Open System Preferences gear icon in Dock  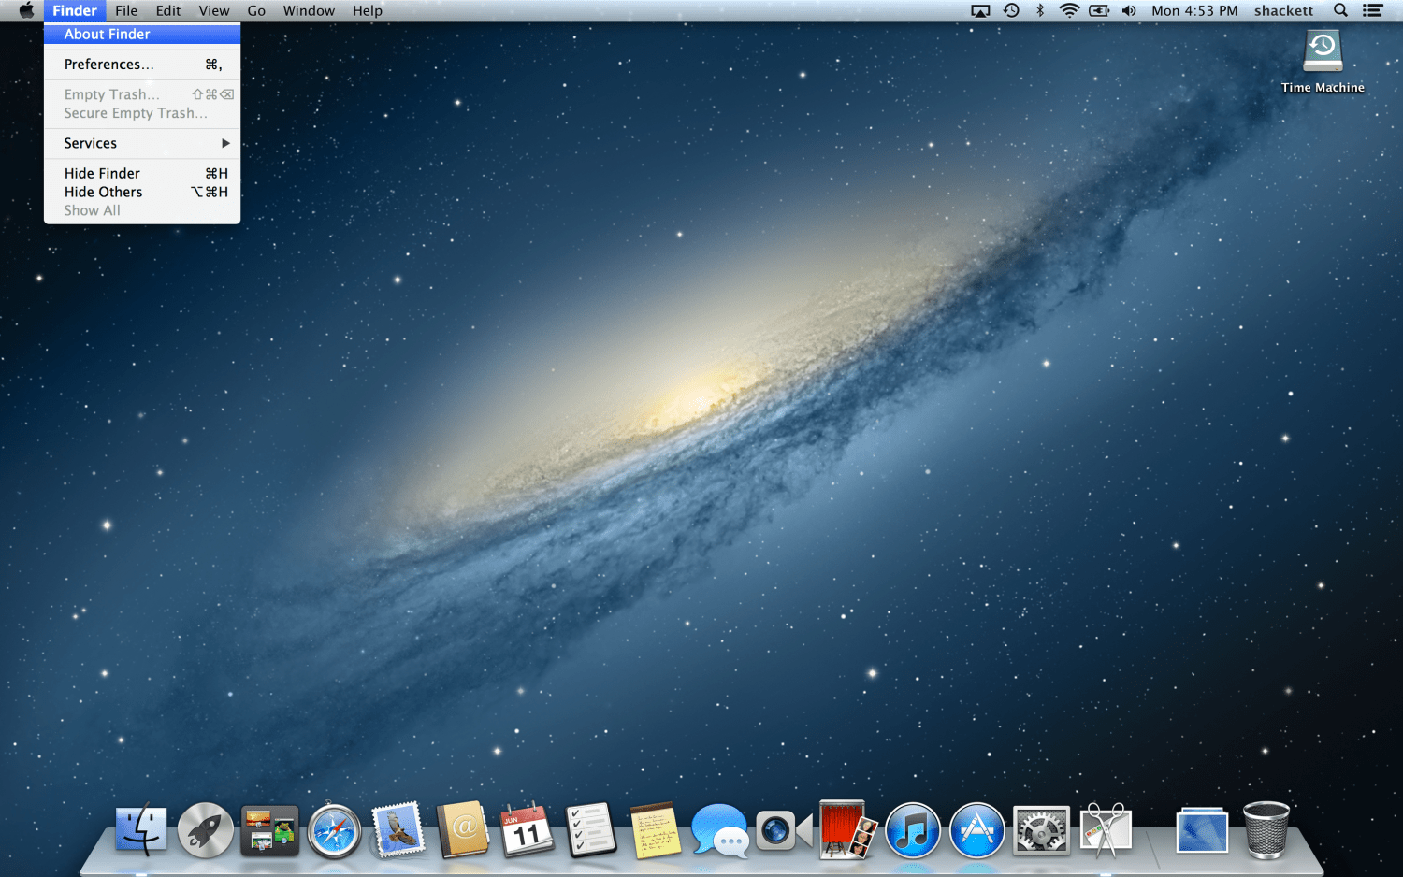tap(1041, 830)
